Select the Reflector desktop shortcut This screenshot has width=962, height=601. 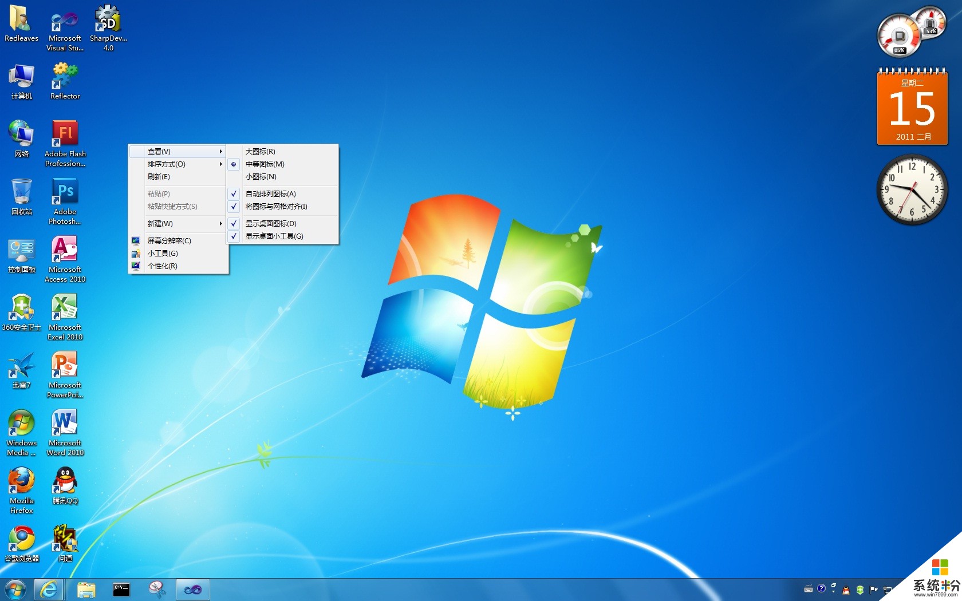(x=65, y=82)
